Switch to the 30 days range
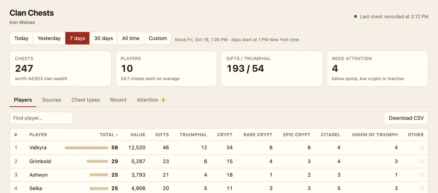This screenshot has width=438, height=193. (104, 38)
